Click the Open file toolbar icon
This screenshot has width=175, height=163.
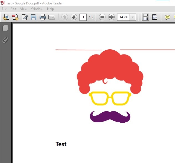tap(6, 17)
